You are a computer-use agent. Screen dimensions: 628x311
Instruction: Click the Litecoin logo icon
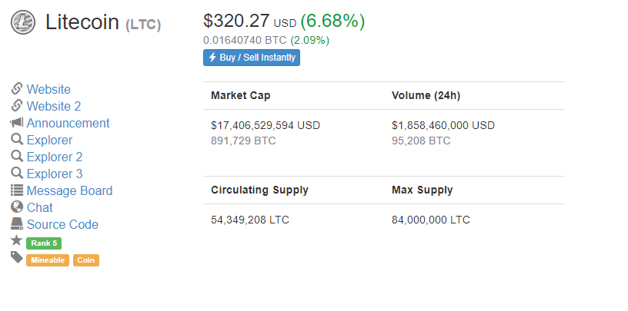pyautogui.click(x=23, y=22)
